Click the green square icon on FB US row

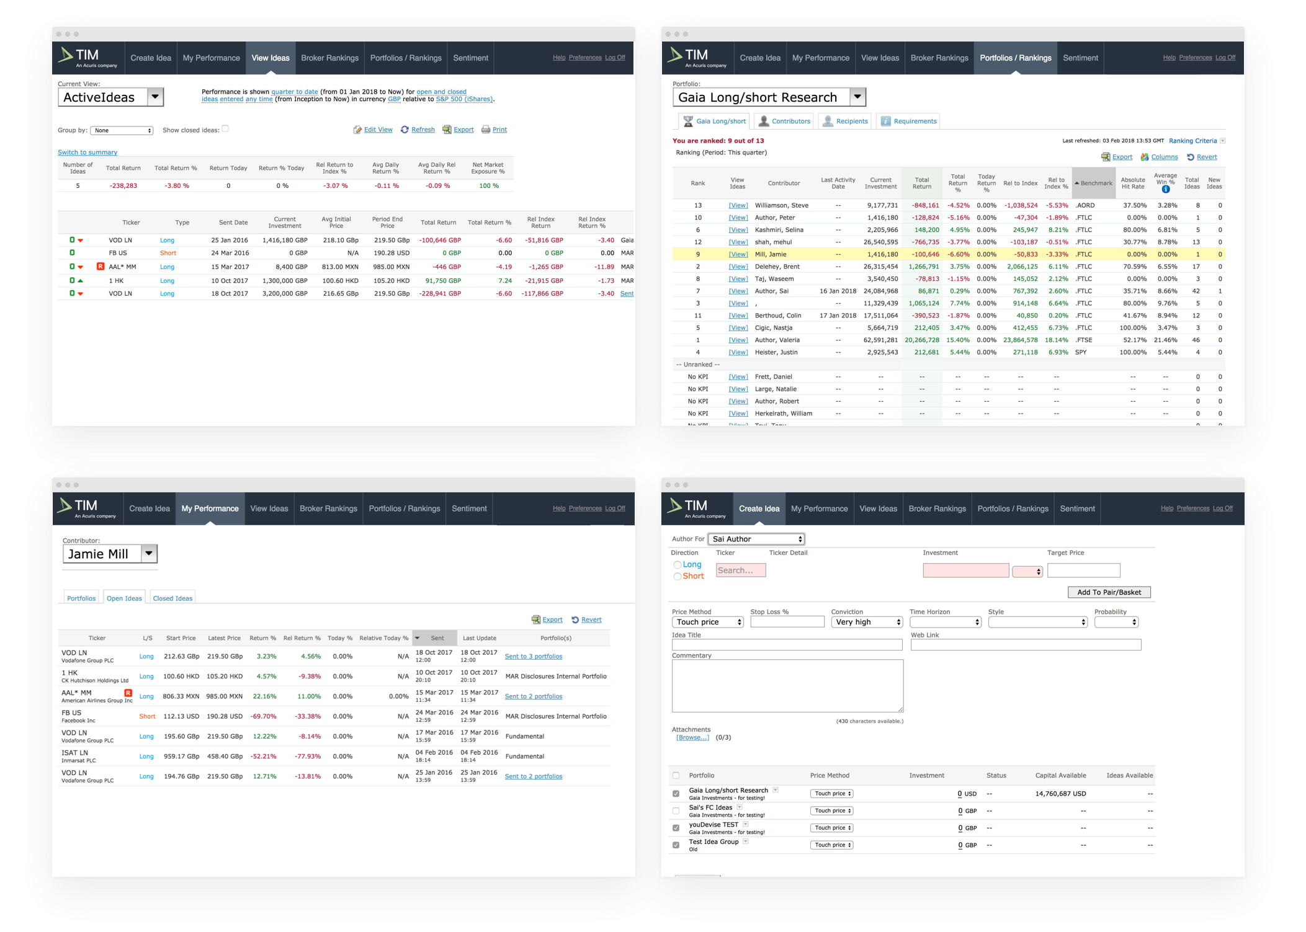tap(72, 253)
